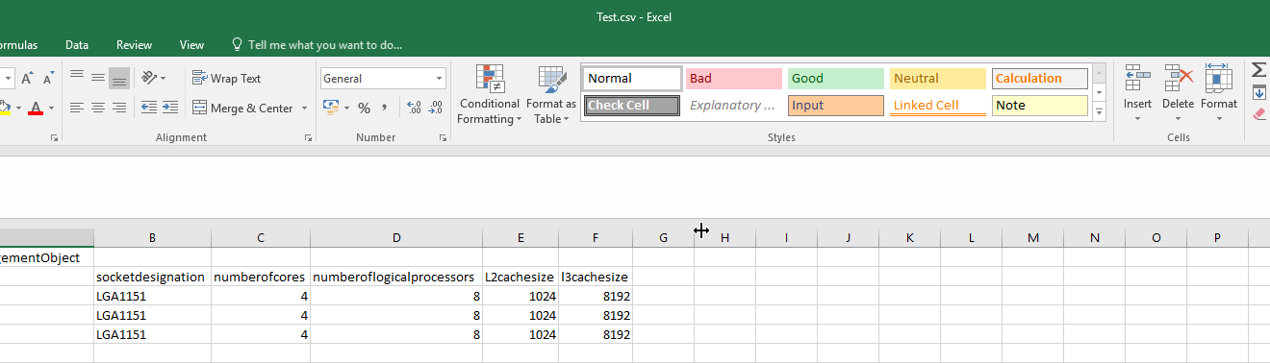Switch to the Data tab
Image resolution: width=1270 pixels, height=363 pixels.
[77, 45]
